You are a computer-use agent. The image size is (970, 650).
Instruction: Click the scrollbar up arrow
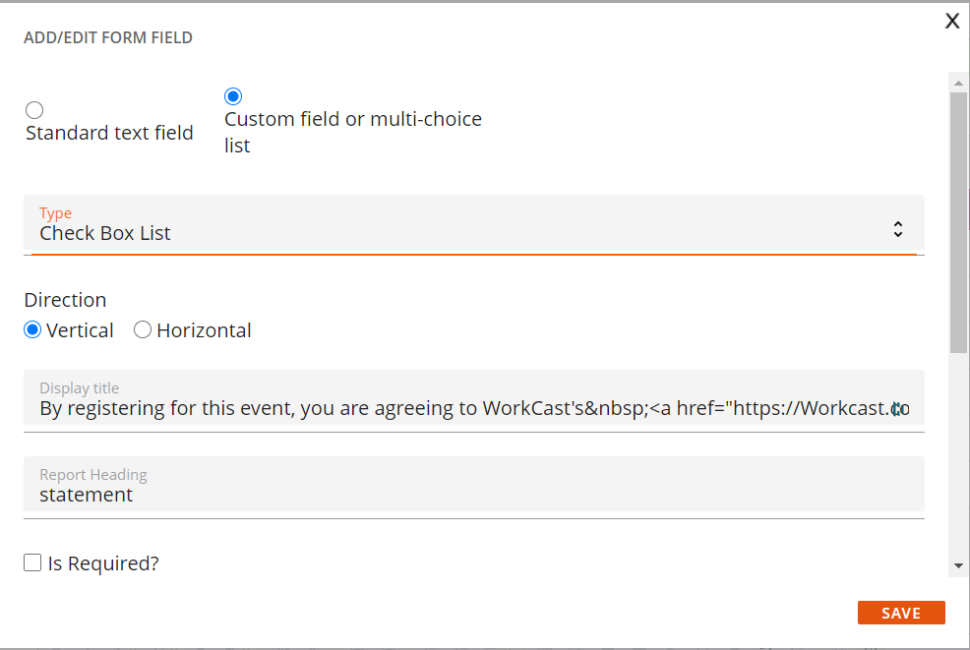(958, 83)
